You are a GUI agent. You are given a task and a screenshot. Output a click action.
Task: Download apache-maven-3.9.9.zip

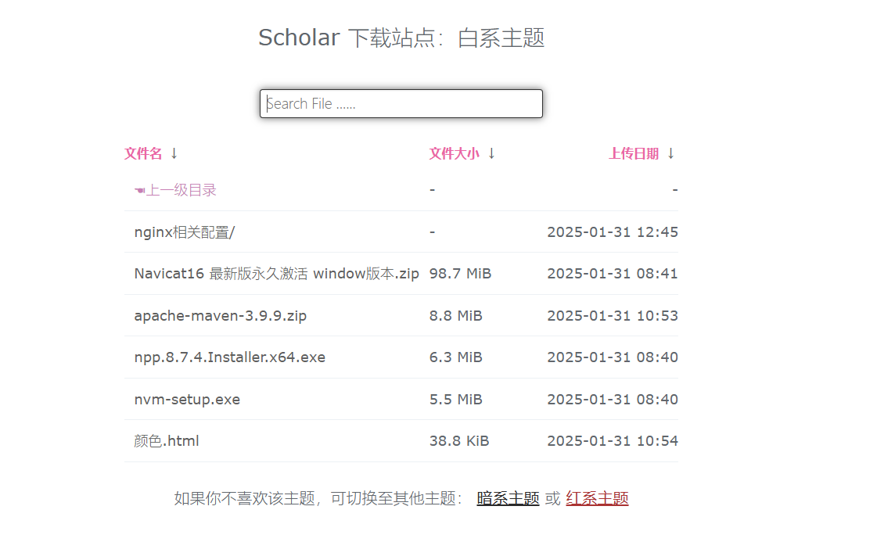click(221, 316)
